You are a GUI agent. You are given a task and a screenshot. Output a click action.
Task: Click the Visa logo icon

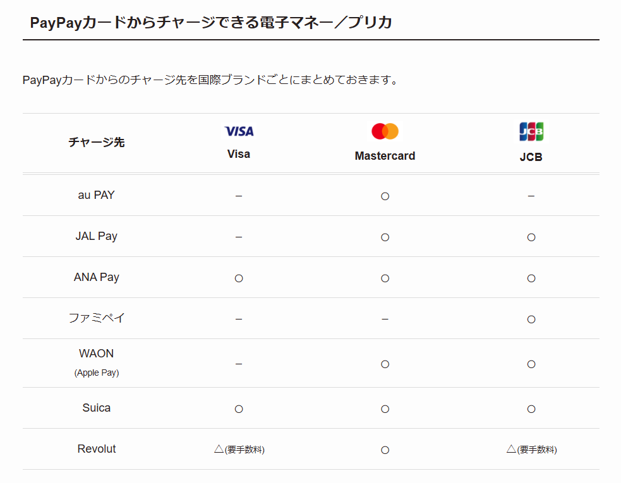pos(239,131)
